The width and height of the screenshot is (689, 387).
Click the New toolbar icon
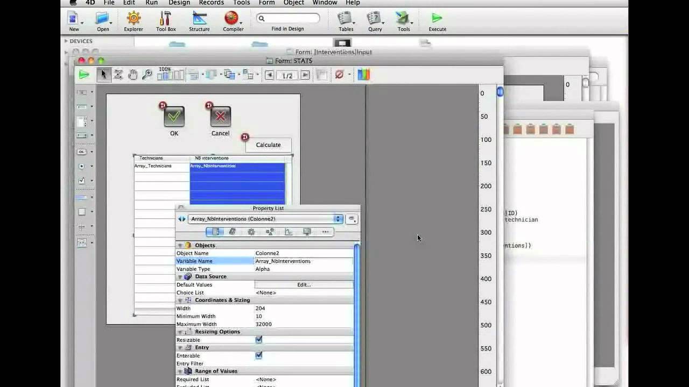(x=74, y=18)
